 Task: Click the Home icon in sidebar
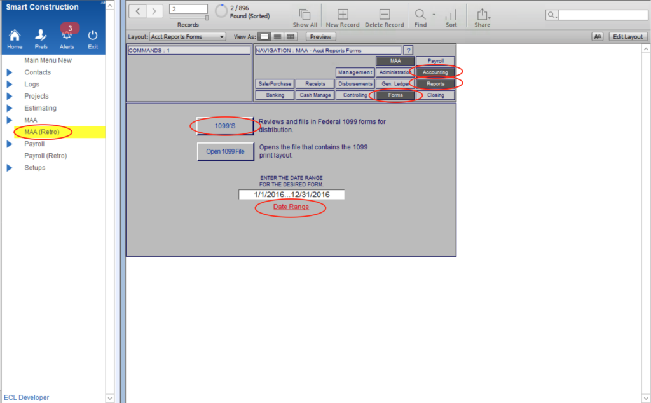pyautogui.click(x=14, y=36)
